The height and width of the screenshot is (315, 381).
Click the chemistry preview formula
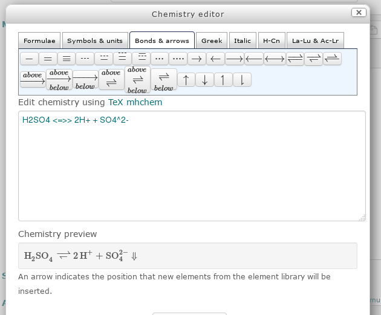click(x=81, y=256)
